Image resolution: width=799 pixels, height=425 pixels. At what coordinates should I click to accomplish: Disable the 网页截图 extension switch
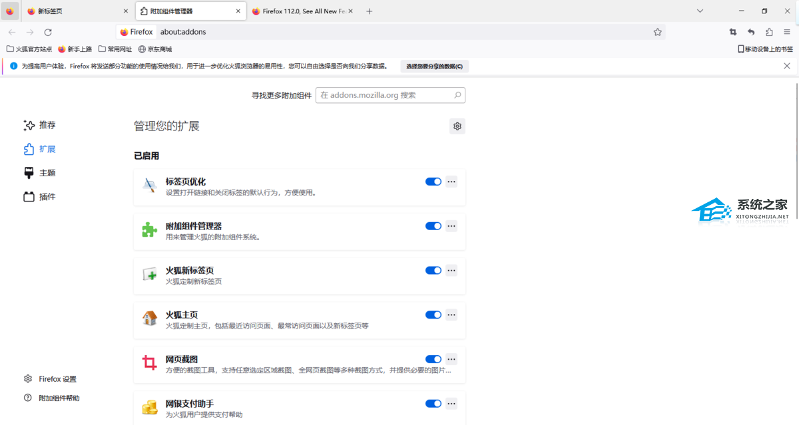click(x=433, y=359)
